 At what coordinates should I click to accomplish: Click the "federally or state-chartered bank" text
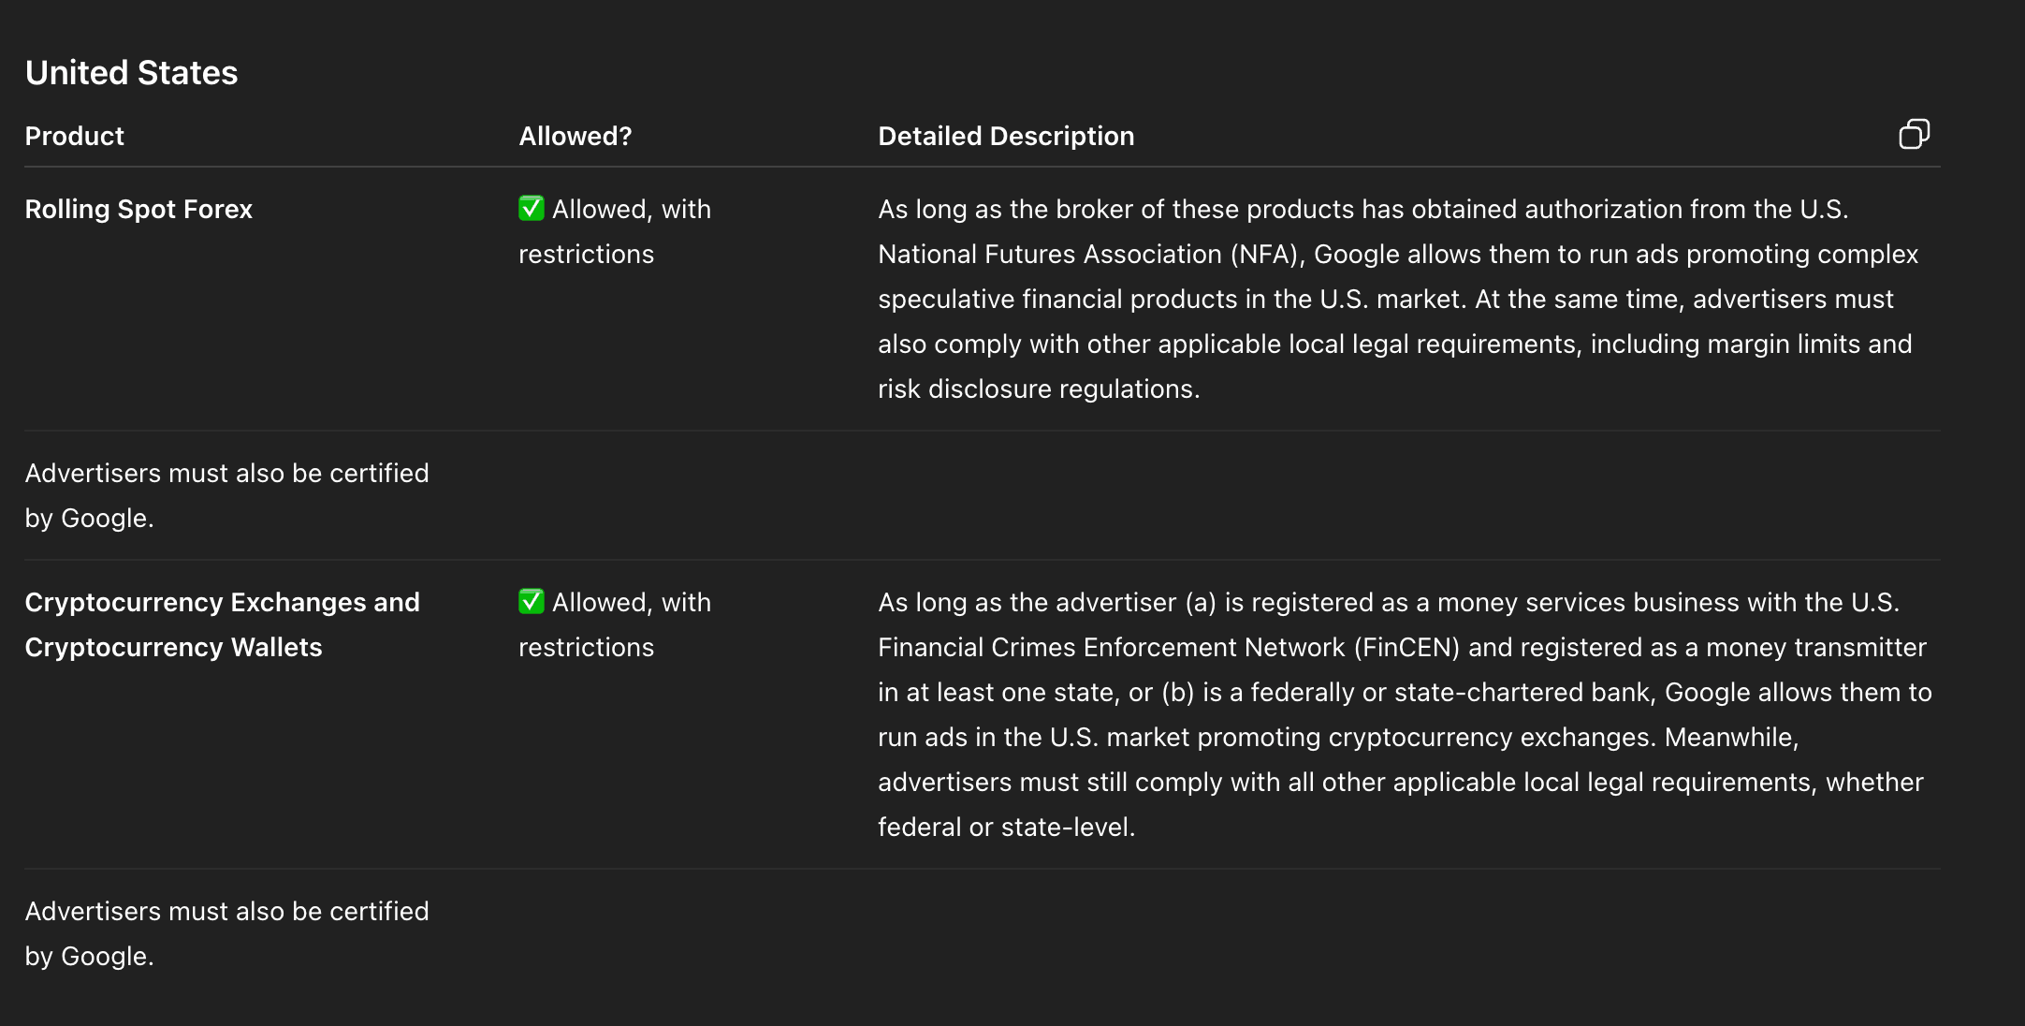click(x=1452, y=693)
